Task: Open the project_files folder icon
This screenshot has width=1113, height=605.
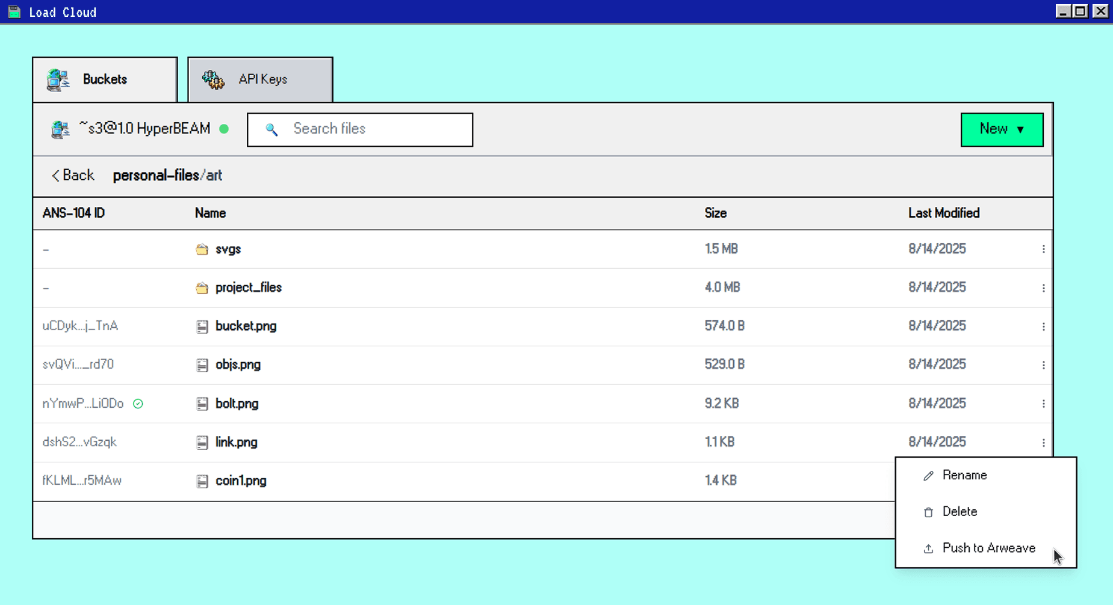Action: pos(202,287)
